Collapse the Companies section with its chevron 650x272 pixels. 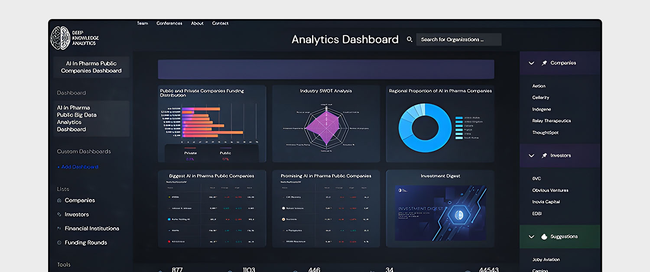(531, 63)
